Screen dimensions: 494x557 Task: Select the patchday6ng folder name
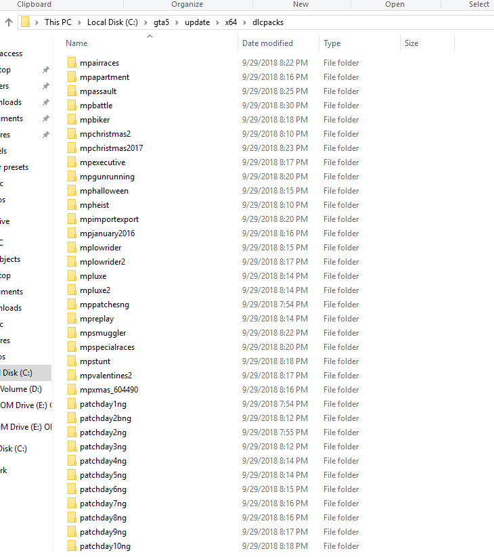[103, 489]
